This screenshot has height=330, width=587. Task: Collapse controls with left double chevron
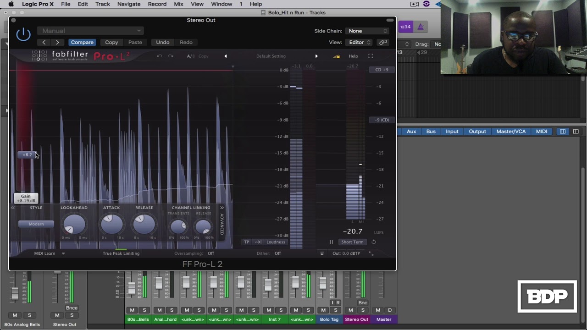click(x=13, y=208)
